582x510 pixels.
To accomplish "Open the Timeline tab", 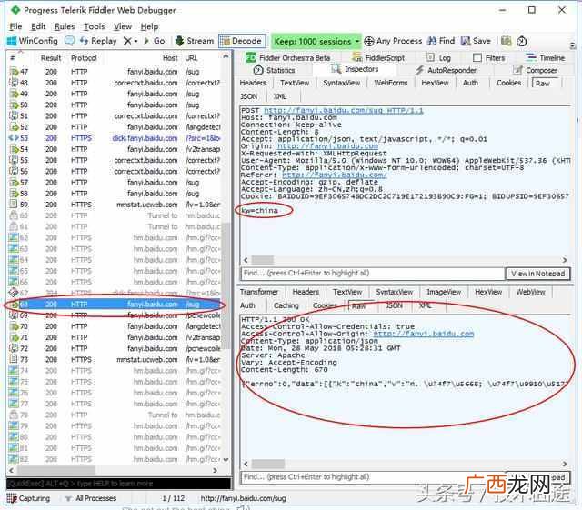I will tap(546, 58).
